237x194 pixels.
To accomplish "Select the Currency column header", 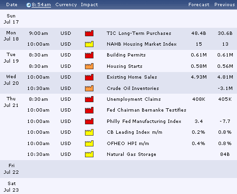I will [x=66, y=5].
